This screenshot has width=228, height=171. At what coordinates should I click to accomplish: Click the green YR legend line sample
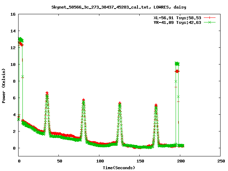click(209, 22)
